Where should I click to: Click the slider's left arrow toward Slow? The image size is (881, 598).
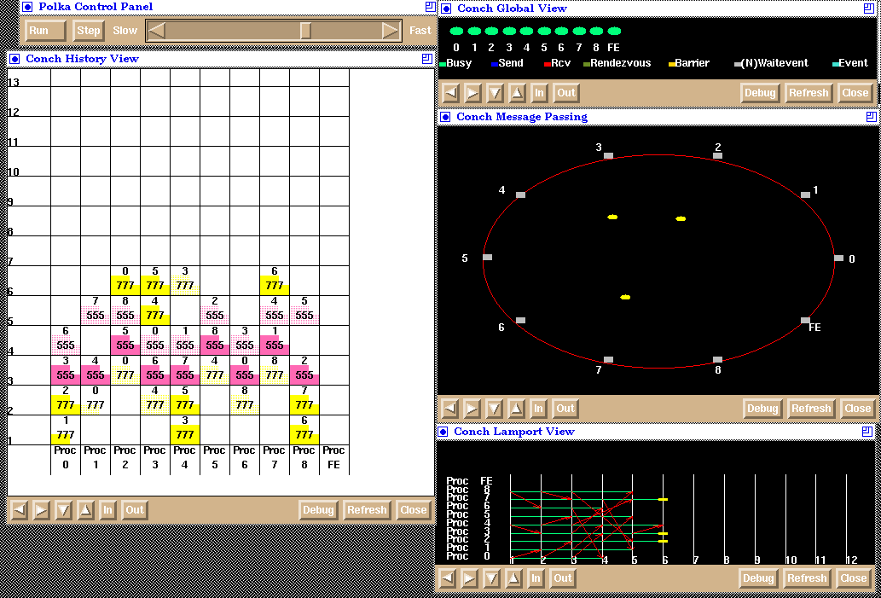click(156, 31)
